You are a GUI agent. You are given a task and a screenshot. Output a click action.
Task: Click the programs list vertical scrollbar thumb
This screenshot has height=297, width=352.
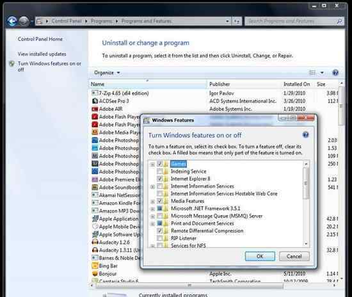coord(341,106)
